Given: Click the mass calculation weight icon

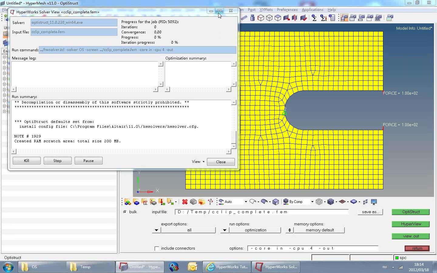Looking at the screenshot, I should 252,18.
